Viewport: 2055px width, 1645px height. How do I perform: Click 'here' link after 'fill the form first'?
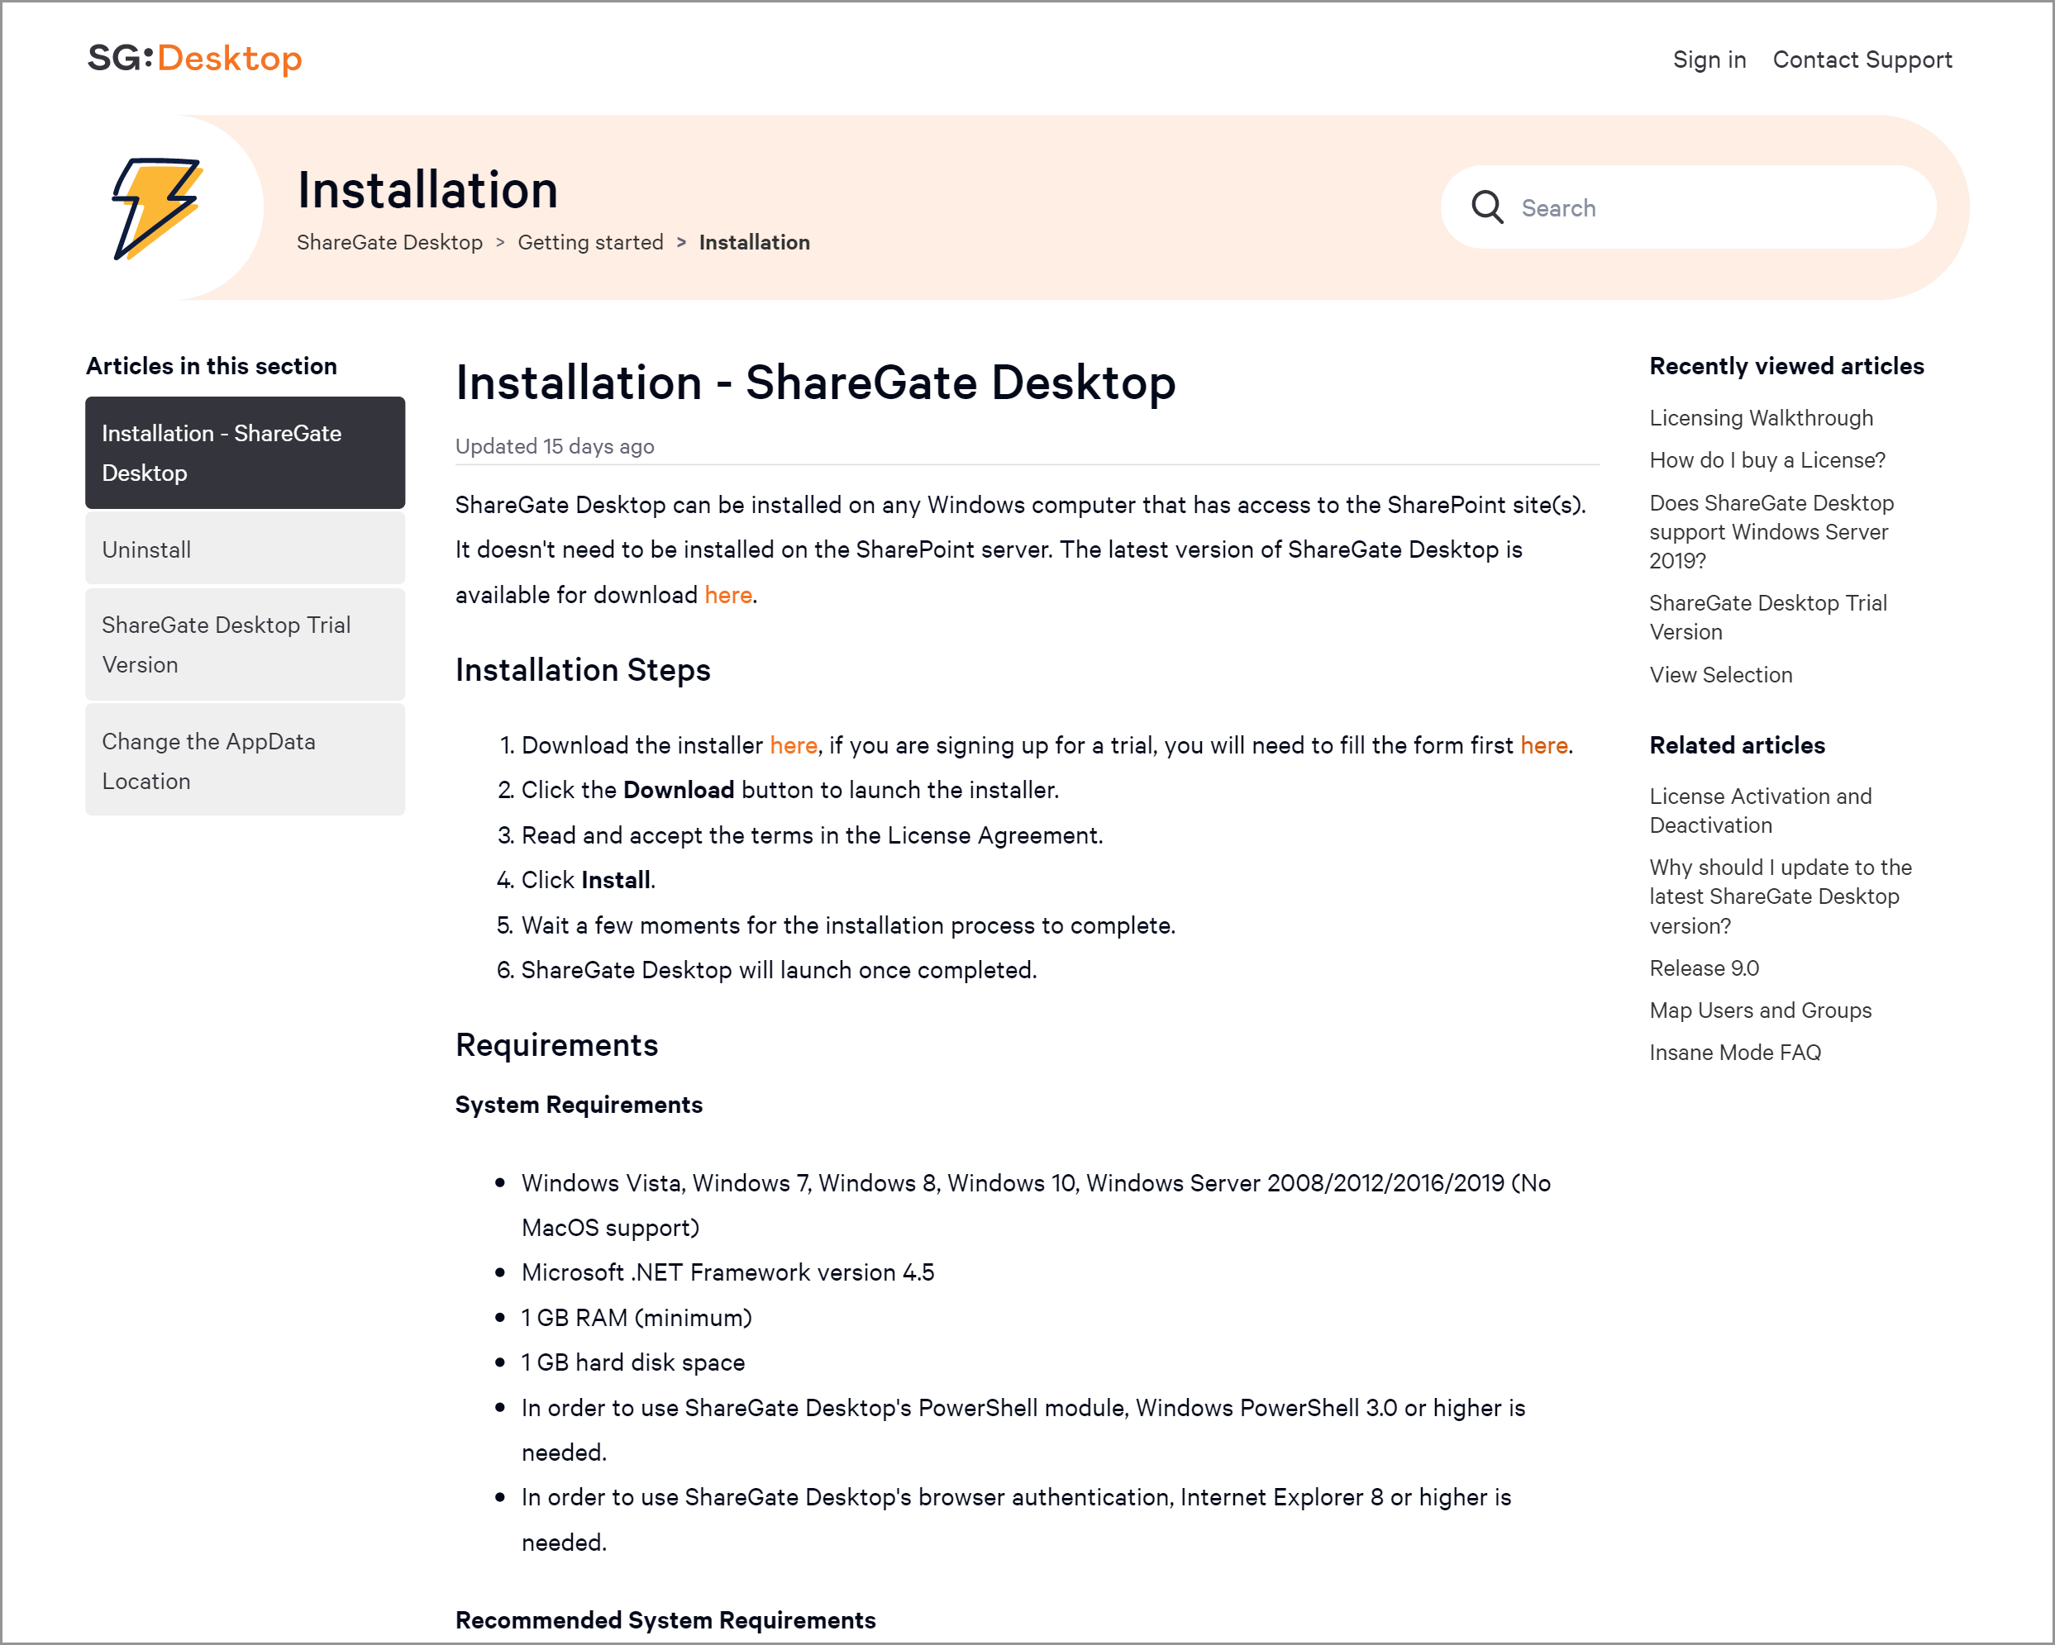click(1544, 746)
